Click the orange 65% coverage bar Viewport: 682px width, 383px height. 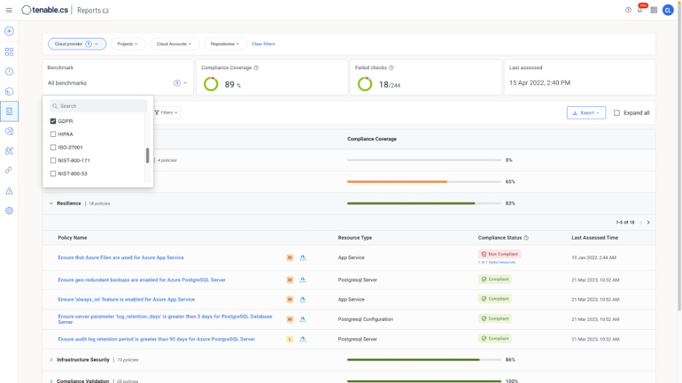pos(424,182)
